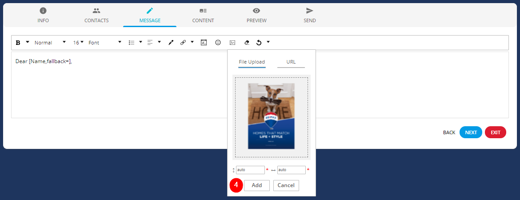The image size is (520, 200).
Task: Click the BACK button
Action: 449,132
